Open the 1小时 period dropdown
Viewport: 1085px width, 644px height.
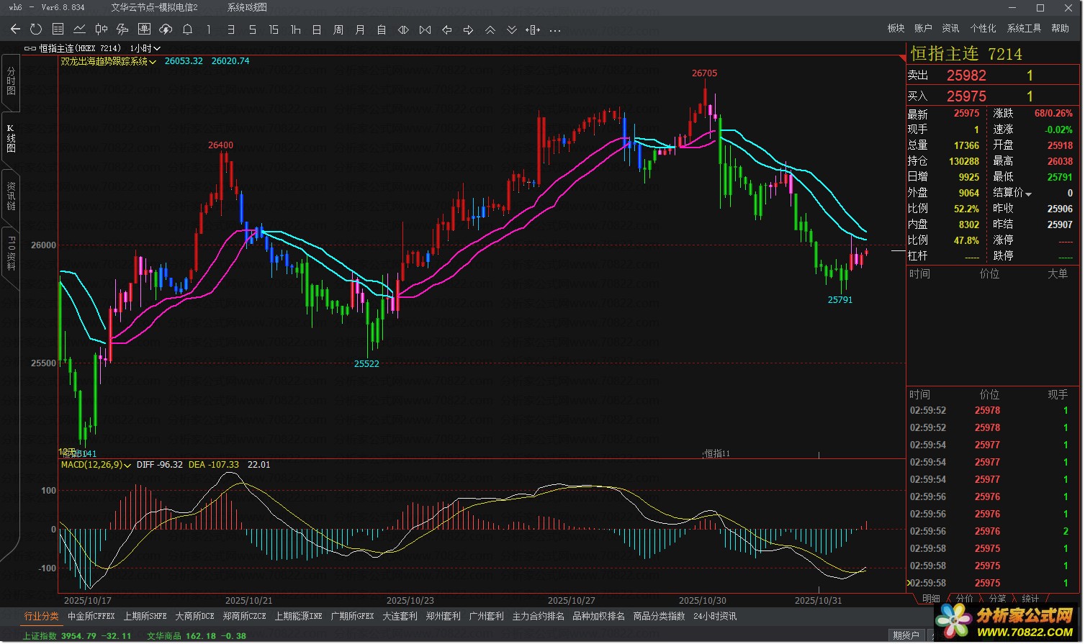pos(145,48)
